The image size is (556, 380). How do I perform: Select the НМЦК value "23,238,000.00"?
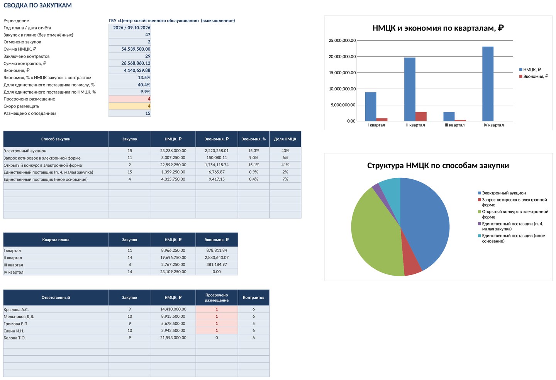pos(173,151)
